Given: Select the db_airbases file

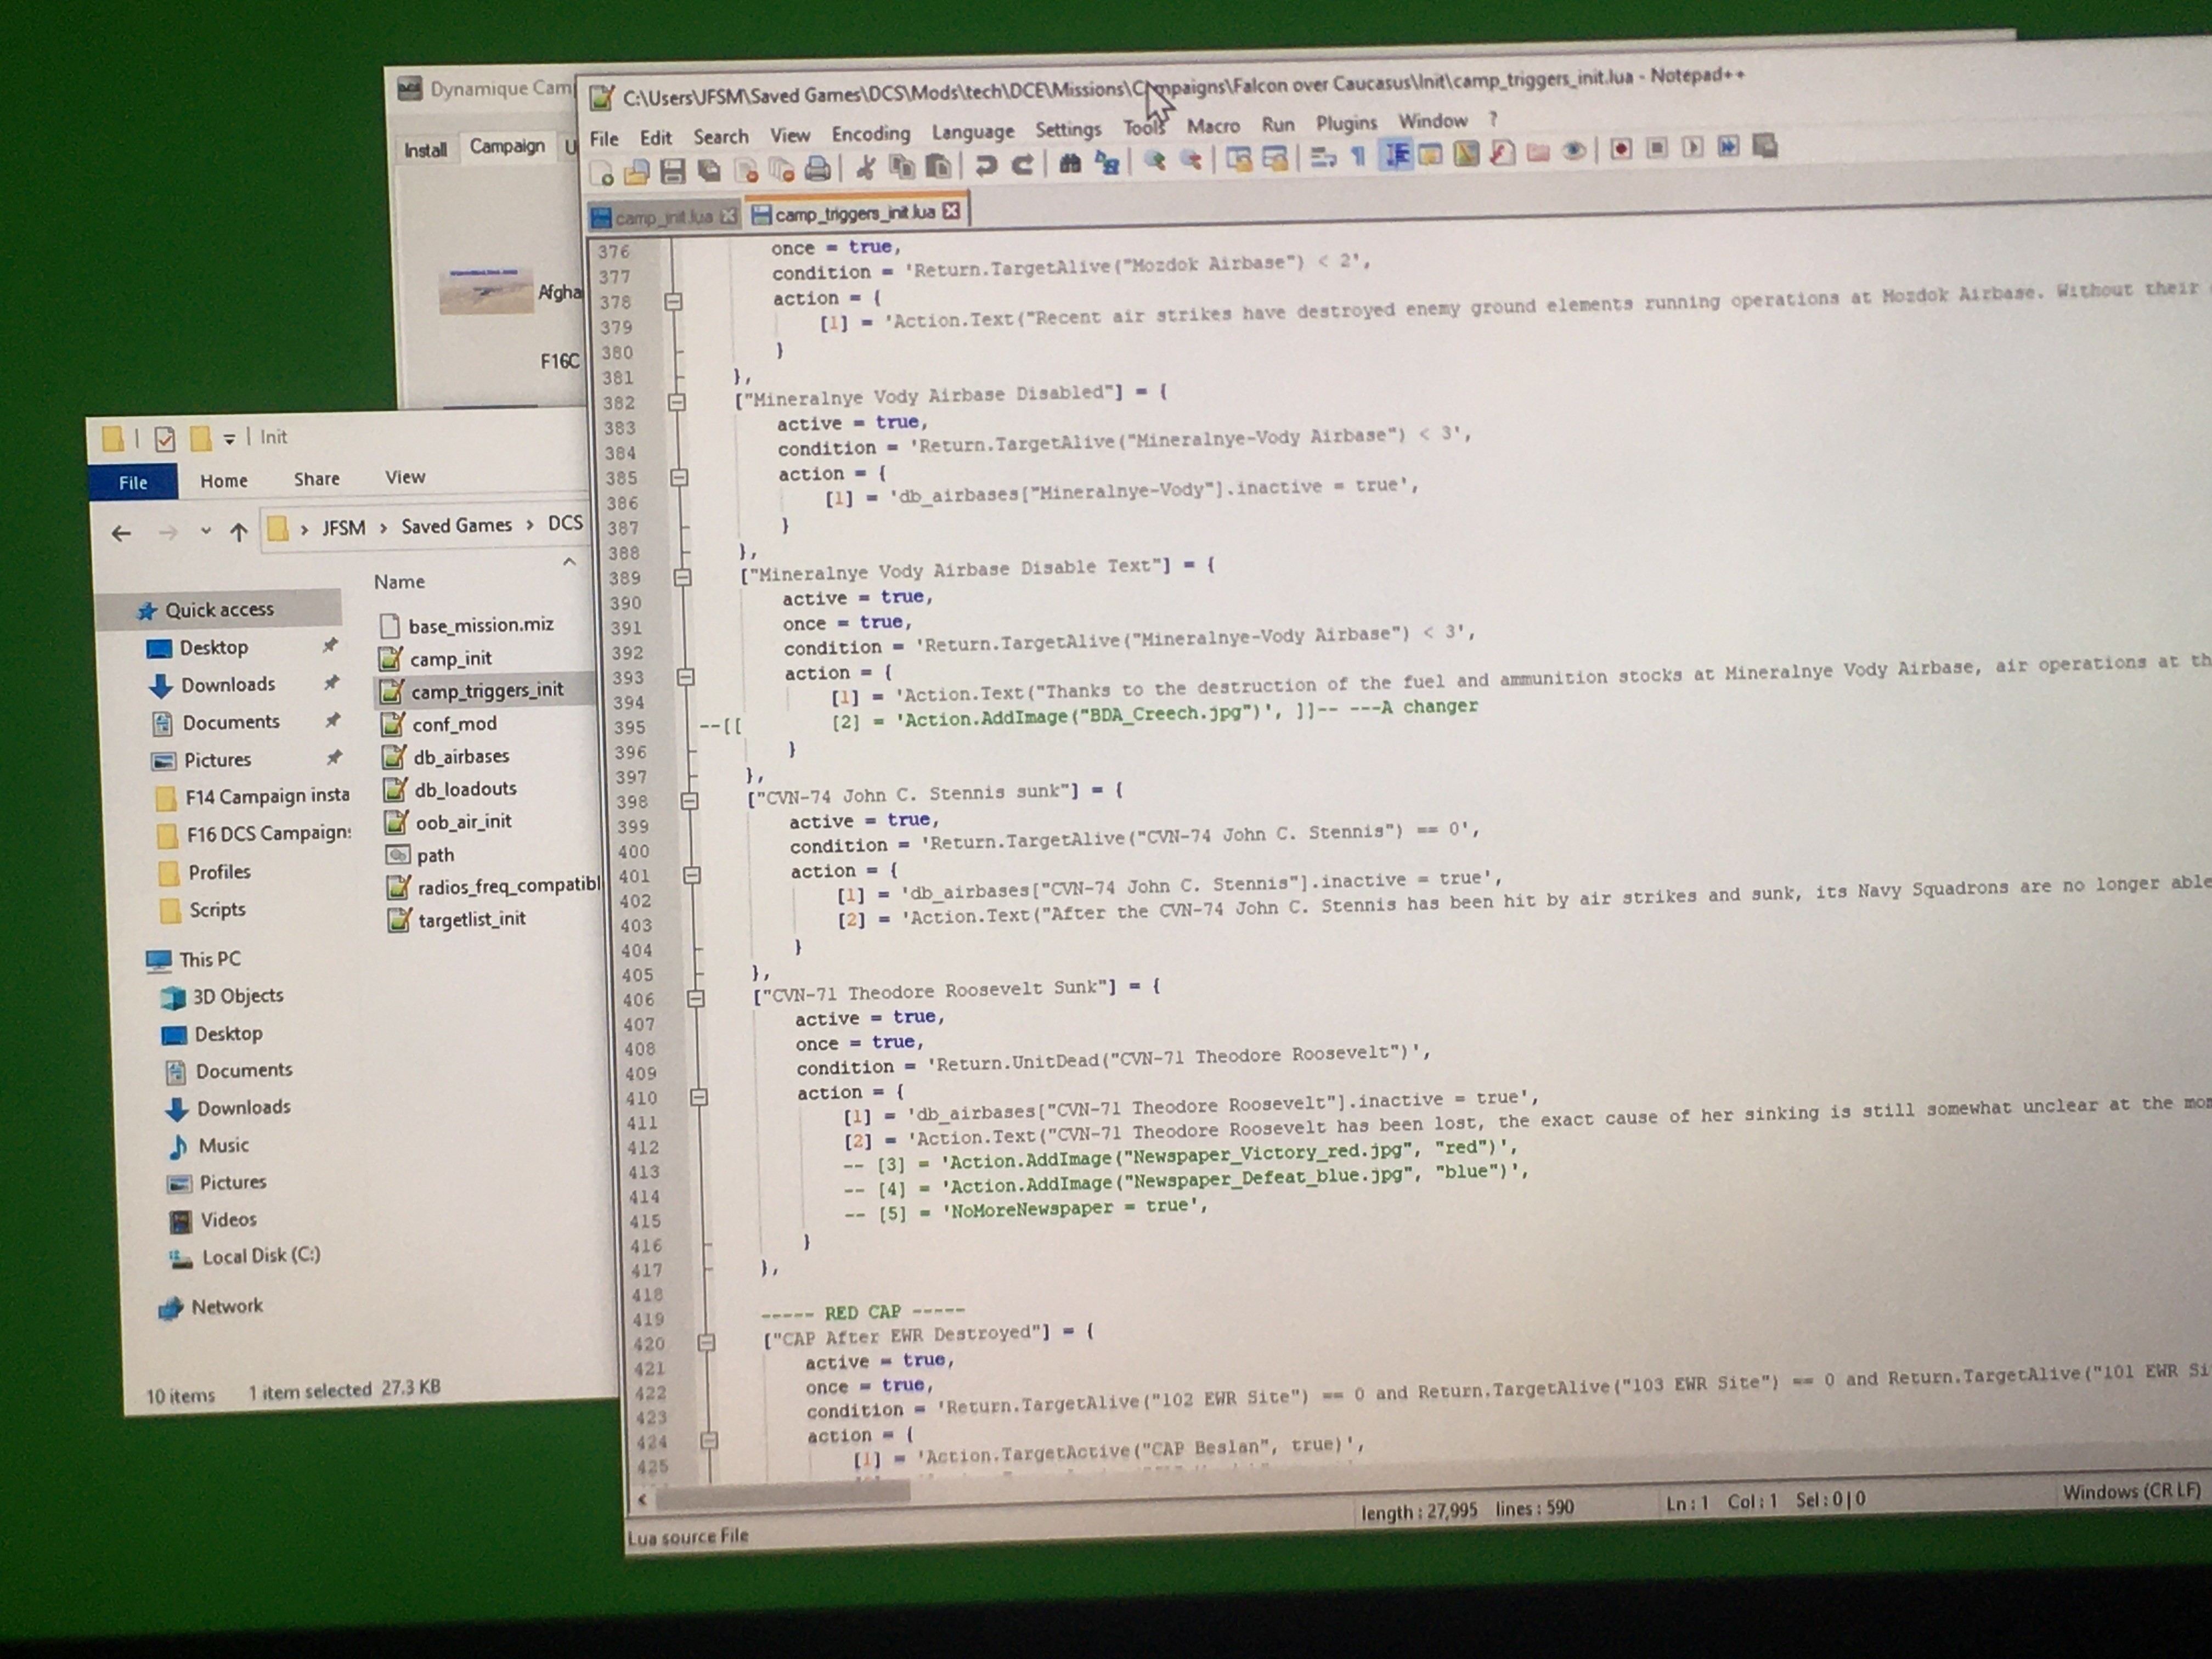Looking at the screenshot, I should click(461, 757).
